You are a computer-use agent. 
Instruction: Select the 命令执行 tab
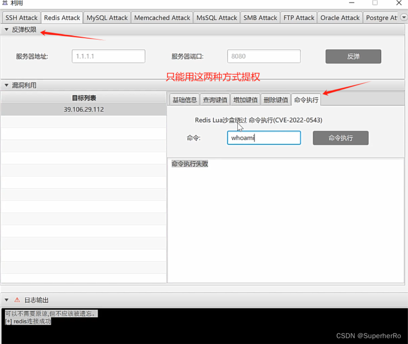[306, 100]
